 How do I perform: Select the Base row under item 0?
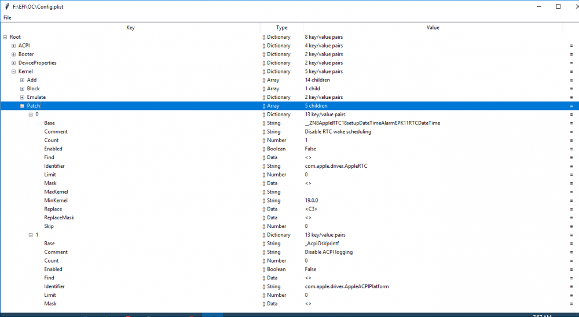[289, 123]
